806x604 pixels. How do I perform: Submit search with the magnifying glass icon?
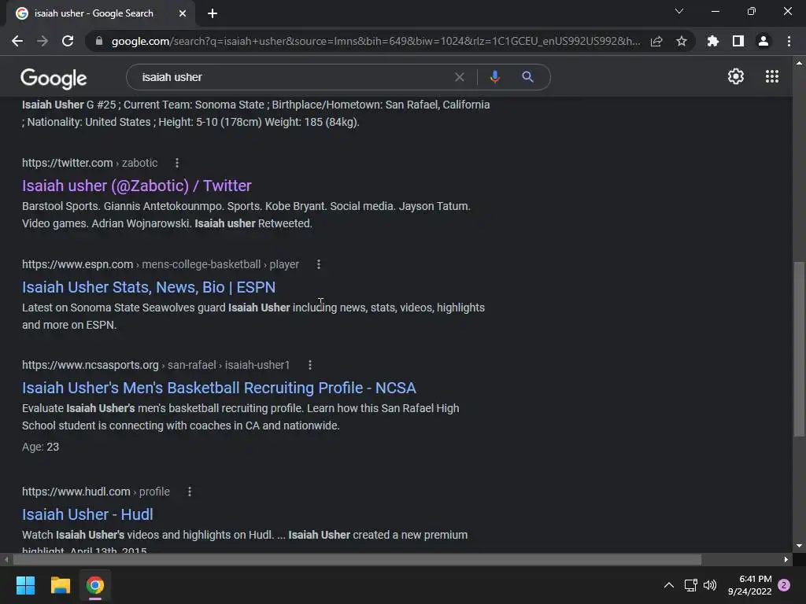(x=527, y=77)
